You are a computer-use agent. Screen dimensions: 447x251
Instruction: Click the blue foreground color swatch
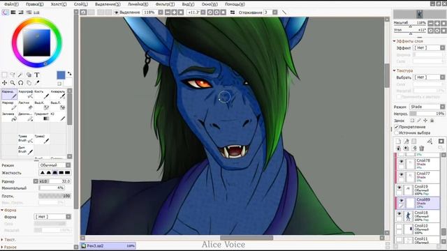click(61, 75)
